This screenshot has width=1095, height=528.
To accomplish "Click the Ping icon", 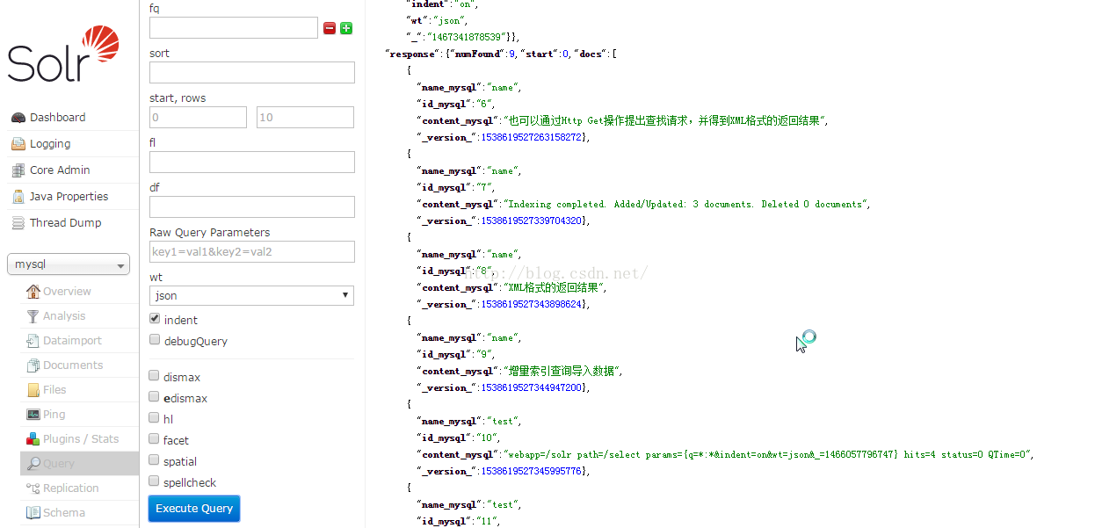I will point(33,415).
